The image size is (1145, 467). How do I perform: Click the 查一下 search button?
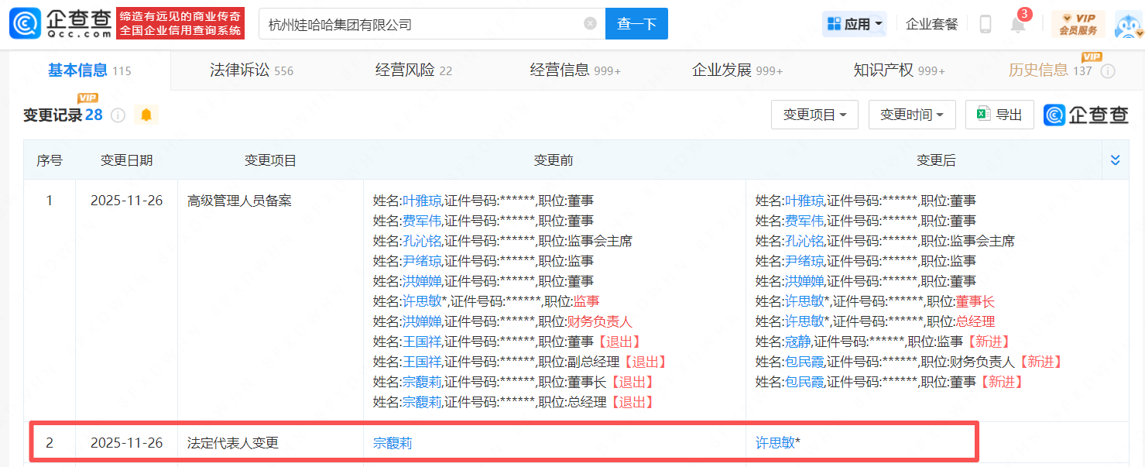(636, 24)
